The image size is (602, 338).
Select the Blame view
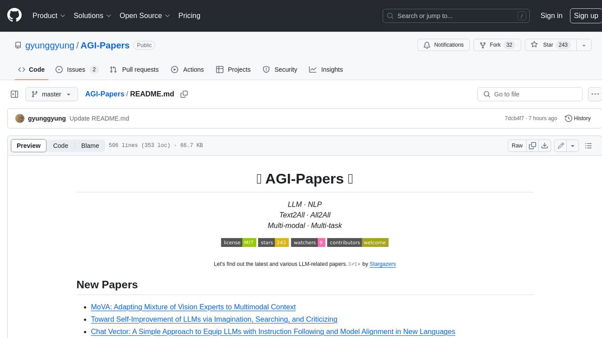pyautogui.click(x=90, y=146)
